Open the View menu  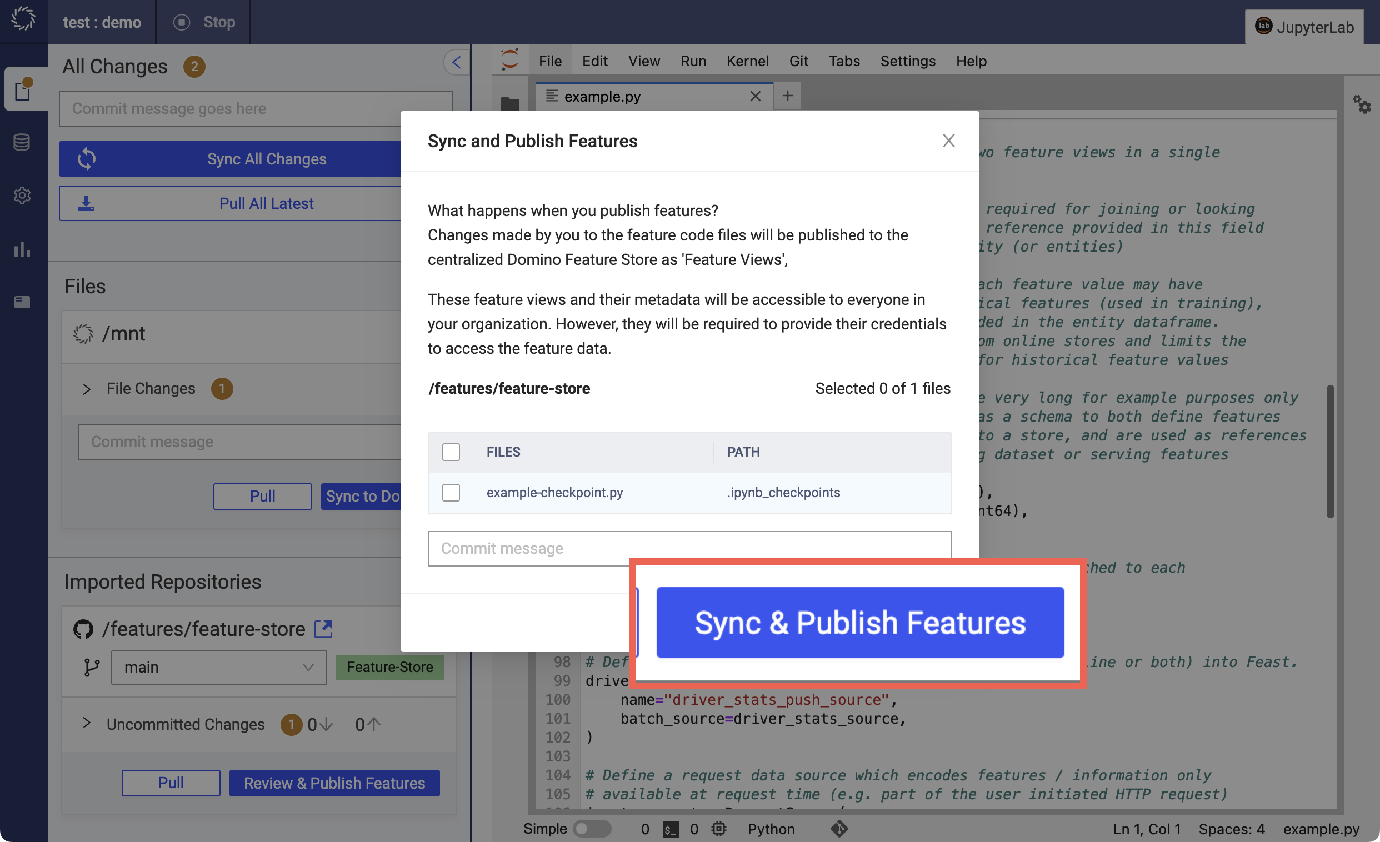point(643,61)
